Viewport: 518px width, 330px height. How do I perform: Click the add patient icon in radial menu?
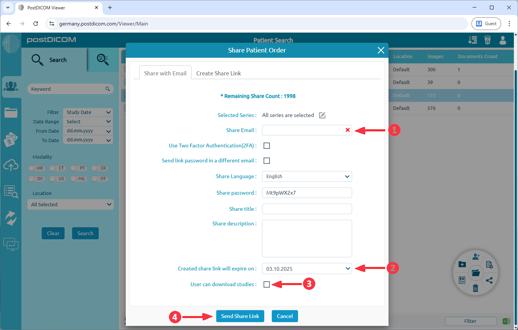pos(476,256)
